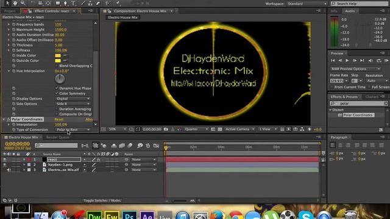Toggle the Frame Blending timeline switch
The width and height of the screenshot is (390, 219).
(x=122, y=146)
